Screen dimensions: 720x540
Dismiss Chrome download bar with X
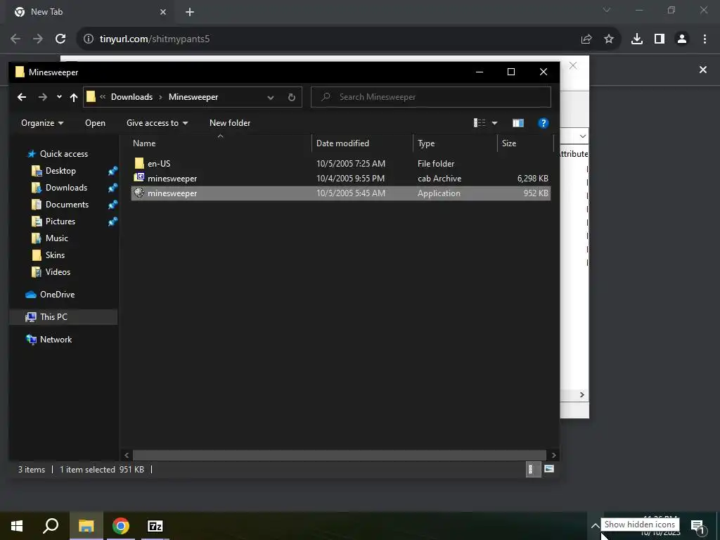click(x=703, y=70)
